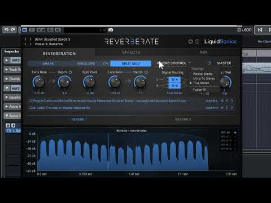Clear the right IR with X
The height and width of the screenshot is (203, 271).
click(x=222, y=108)
